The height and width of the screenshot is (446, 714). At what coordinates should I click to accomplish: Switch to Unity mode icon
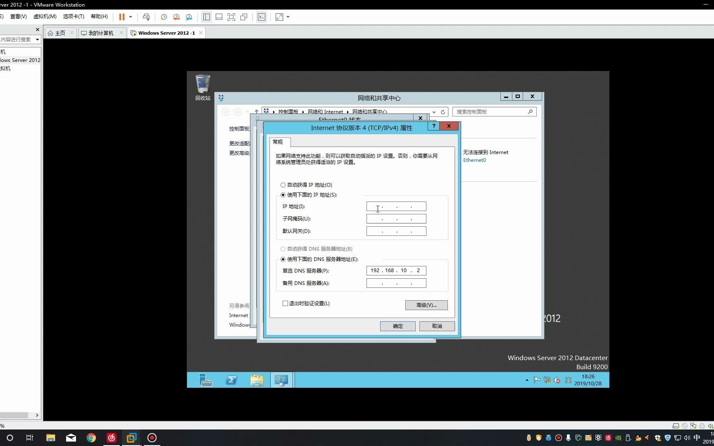[x=244, y=17]
